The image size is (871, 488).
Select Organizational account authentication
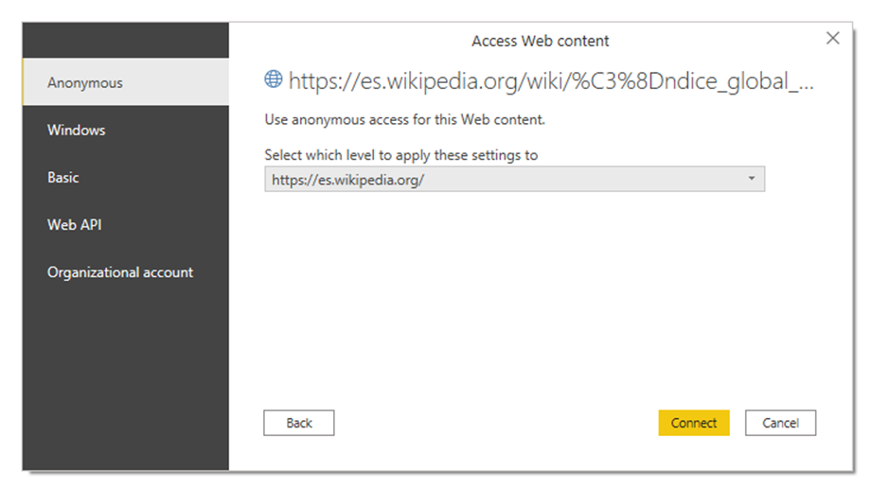click(126, 272)
